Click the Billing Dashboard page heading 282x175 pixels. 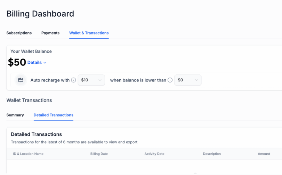tap(40, 14)
